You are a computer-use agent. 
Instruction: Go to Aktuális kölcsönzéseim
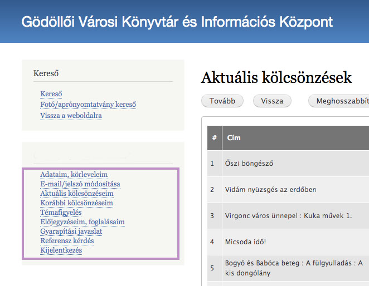76,193
